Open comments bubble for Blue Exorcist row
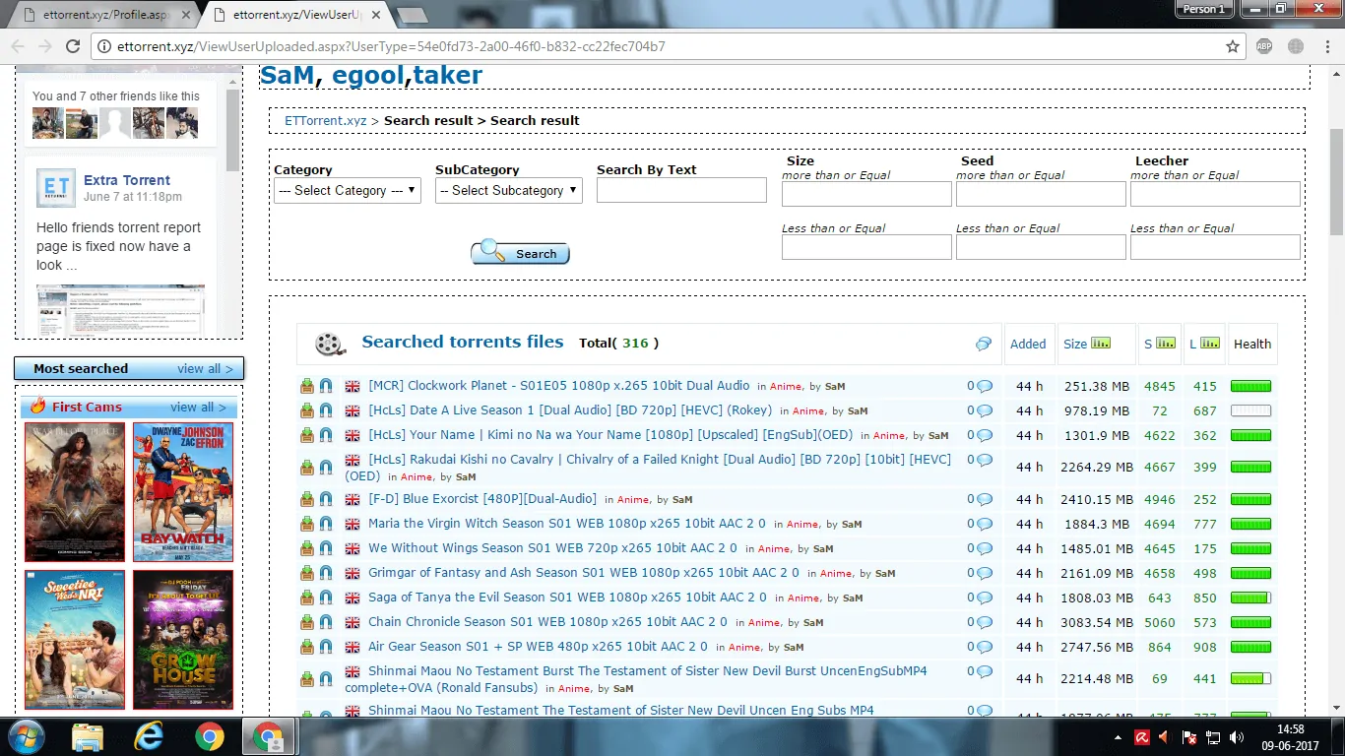The height and width of the screenshot is (756, 1345). pyautogui.click(x=984, y=499)
